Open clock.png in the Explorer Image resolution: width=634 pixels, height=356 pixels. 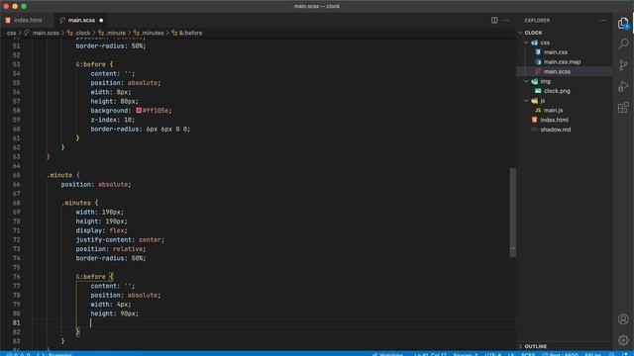(557, 91)
